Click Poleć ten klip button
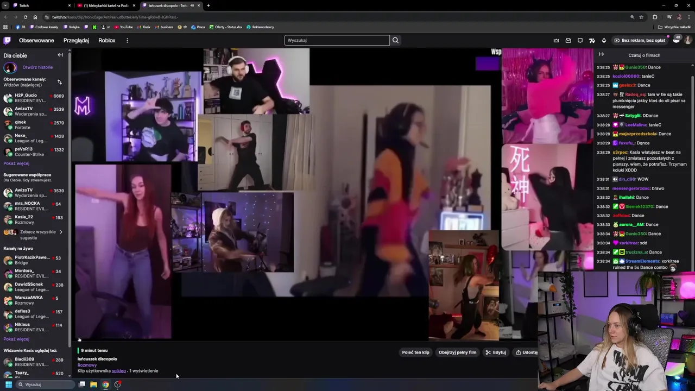 click(x=415, y=352)
